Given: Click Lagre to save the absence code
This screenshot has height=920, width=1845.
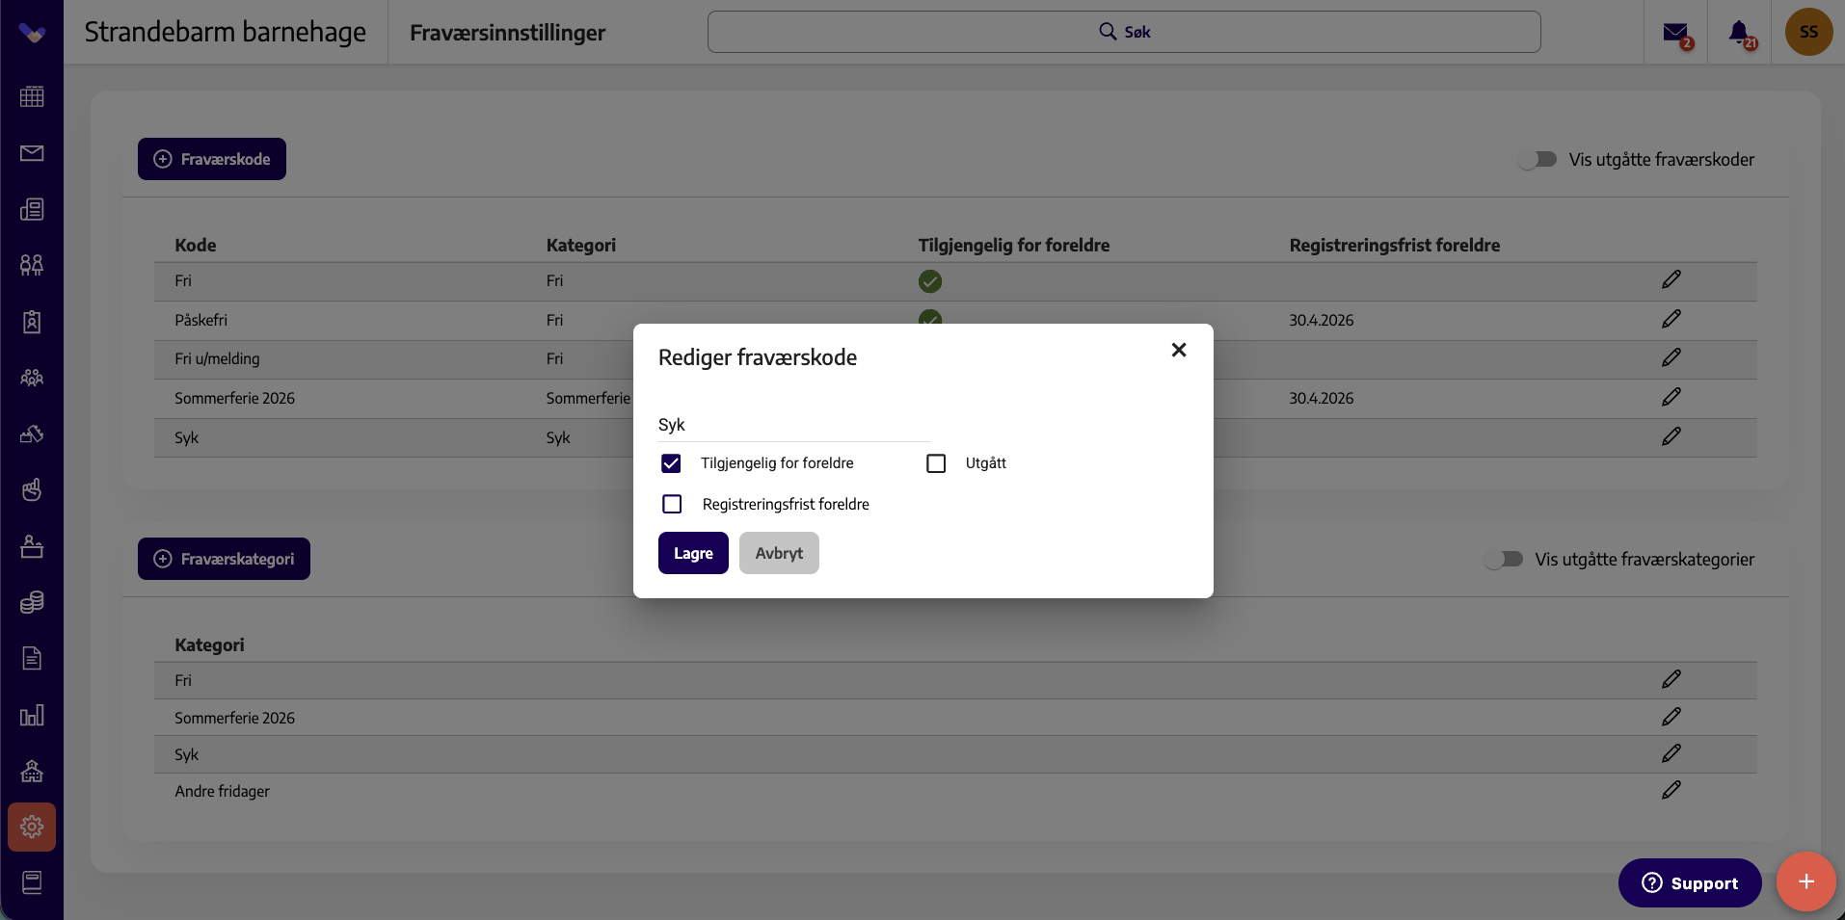Looking at the screenshot, I should (693, 553).
